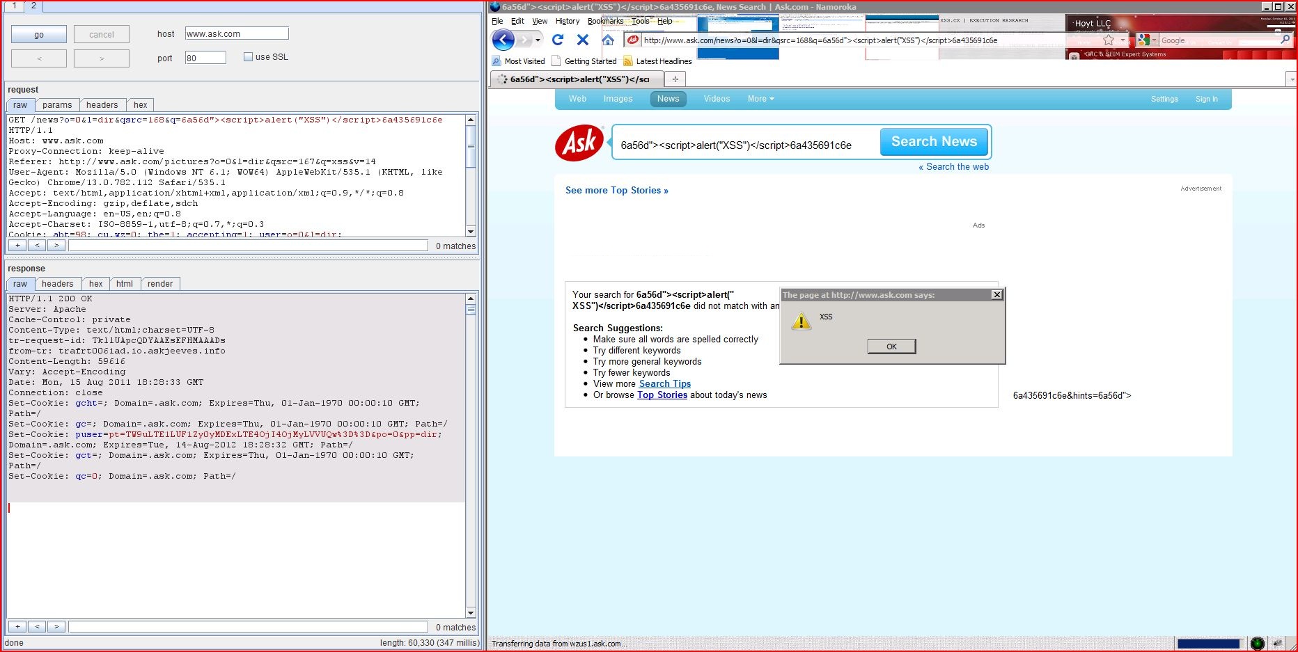
Task: Open the list-all-tabs dropdown arrow
Action: [x=1291, y=79]
